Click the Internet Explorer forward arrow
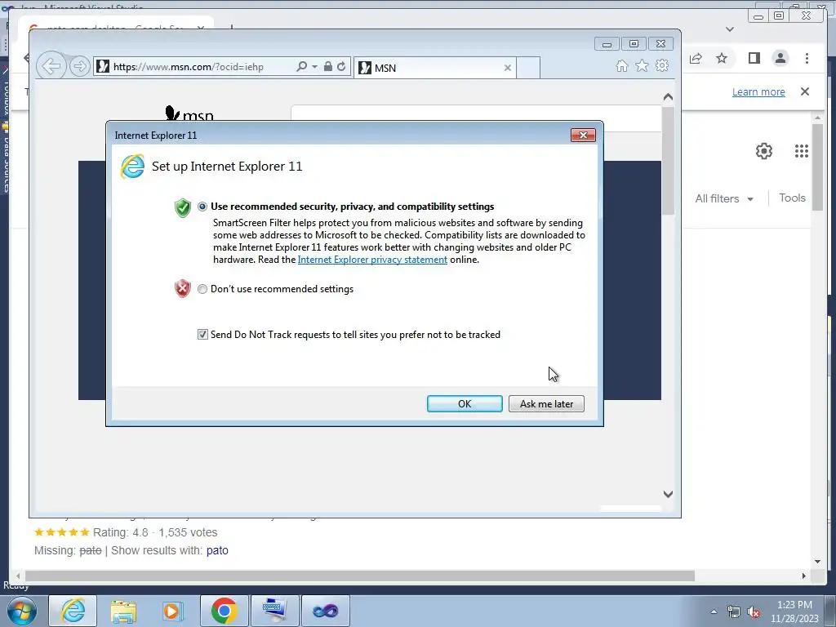The height and width of the screenshot is (627, 836). (x=80, y=66)
